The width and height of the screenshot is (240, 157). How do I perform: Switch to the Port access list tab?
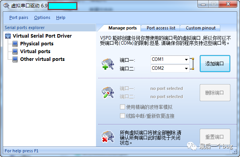click(x=161, y=28)
